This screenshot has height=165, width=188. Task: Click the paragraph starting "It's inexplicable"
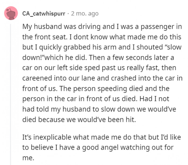tap(102, 147)
